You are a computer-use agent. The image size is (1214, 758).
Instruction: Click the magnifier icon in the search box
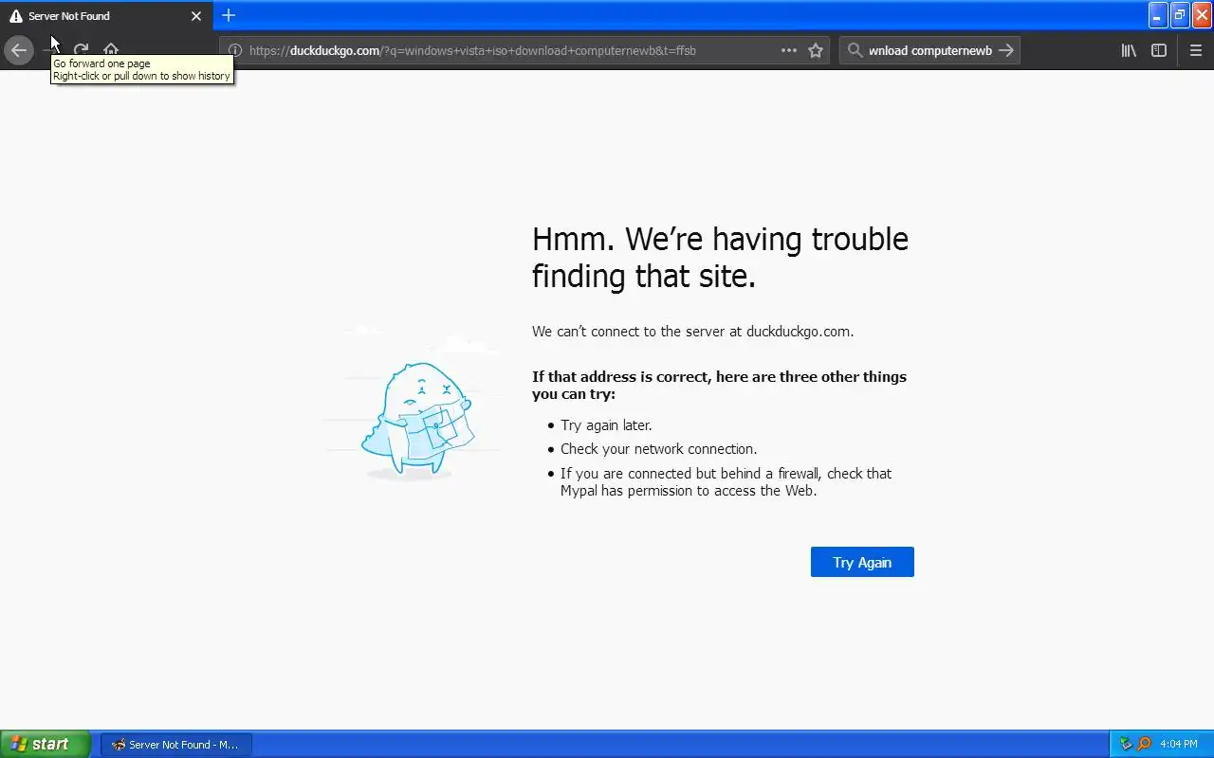pos(855,50)
